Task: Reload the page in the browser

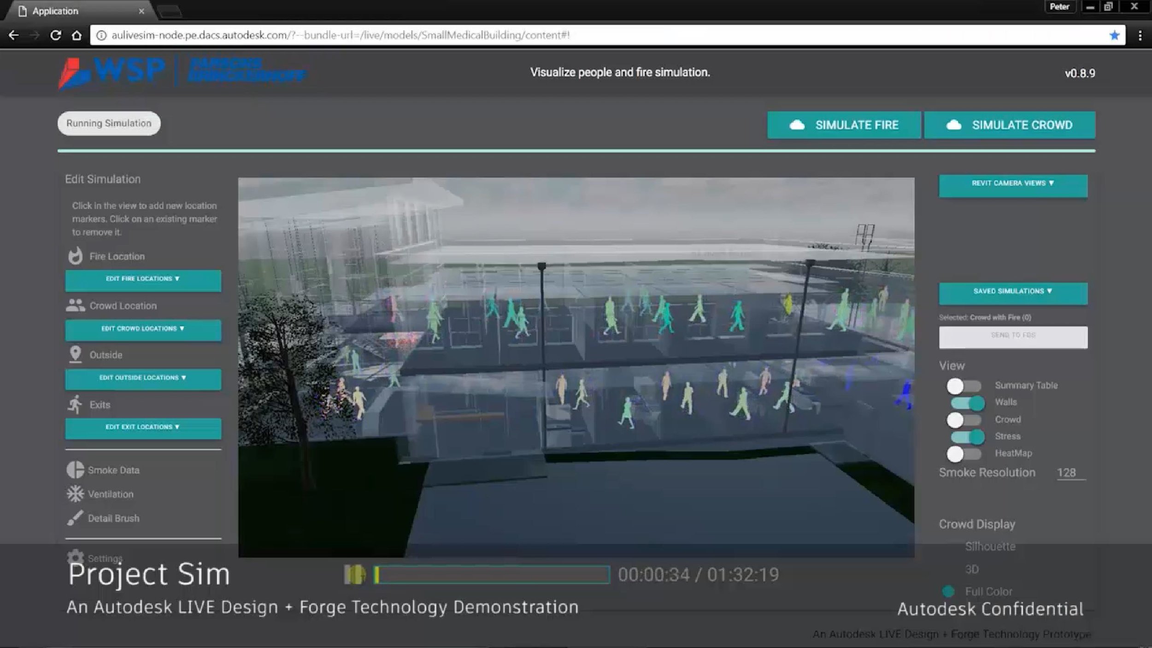Action: pyautogui.click(x=56, y=35)
